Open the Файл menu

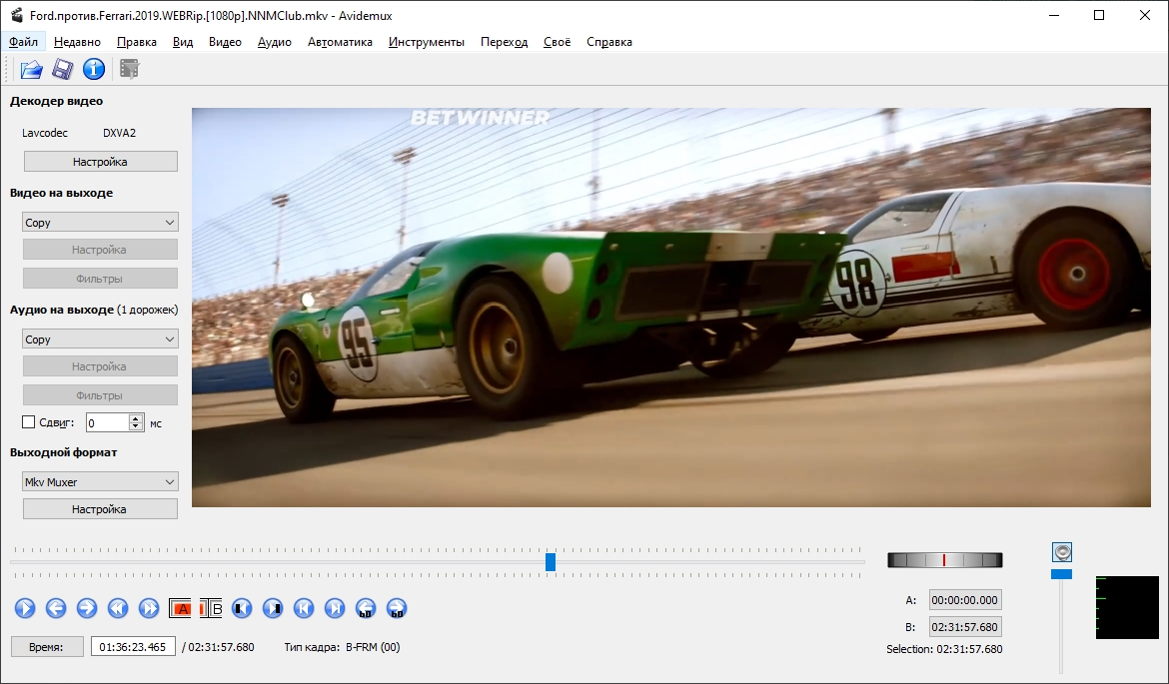23,42
